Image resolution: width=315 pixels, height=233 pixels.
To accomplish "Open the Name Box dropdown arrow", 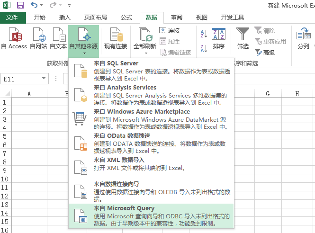I will 44,78.
